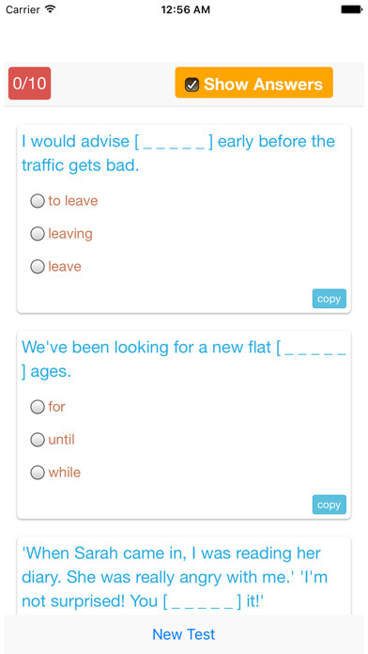Select 'for' as the answer
Screen dimensions: 368x654
38,407
